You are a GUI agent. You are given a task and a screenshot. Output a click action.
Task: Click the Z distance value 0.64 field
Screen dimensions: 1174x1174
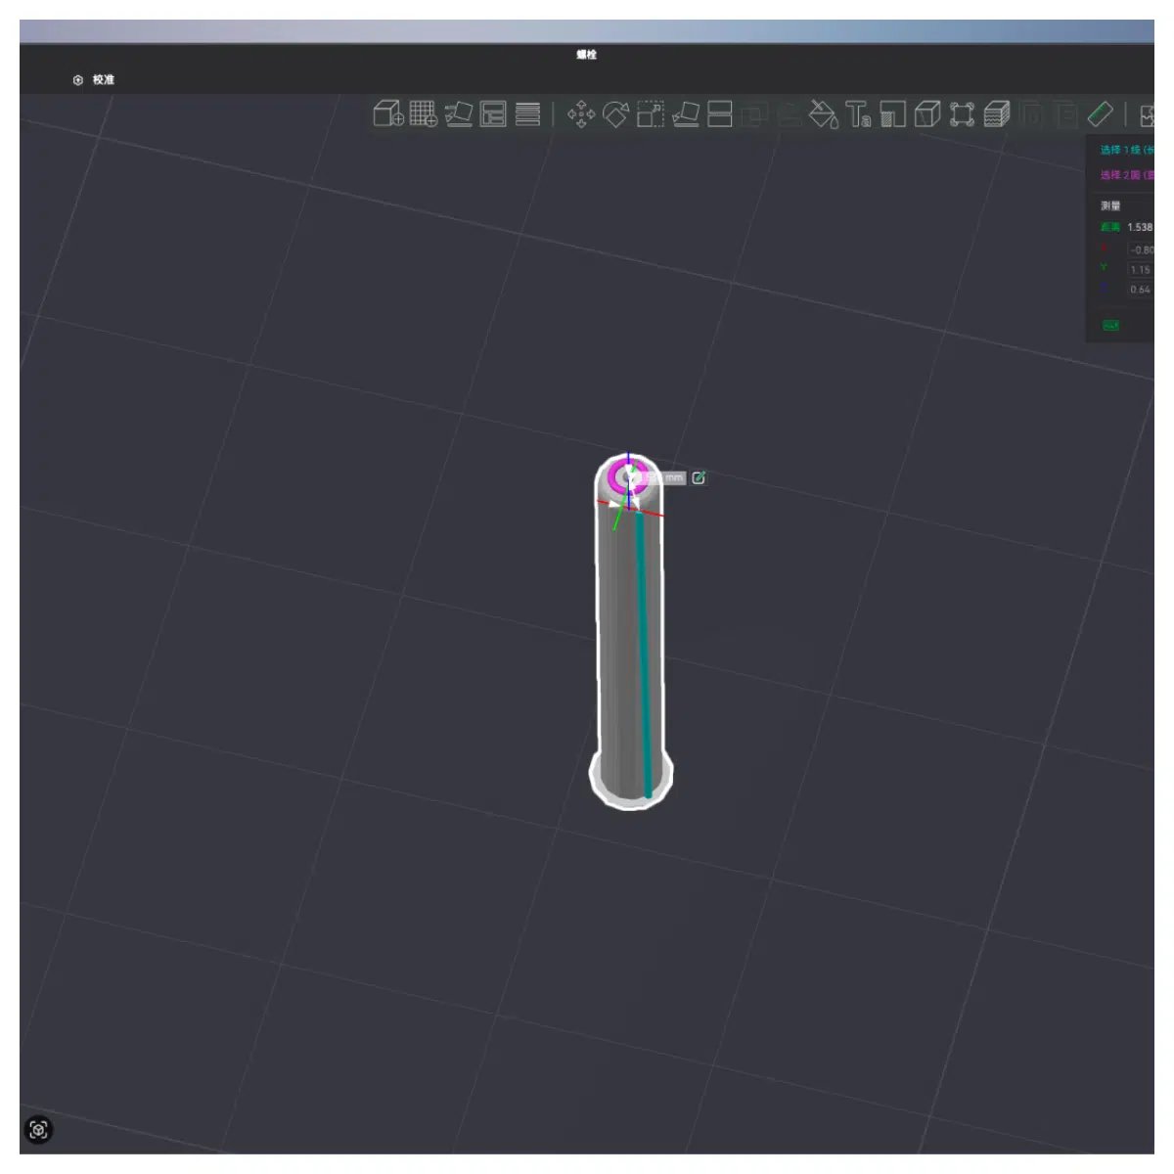pos(1141,290)
